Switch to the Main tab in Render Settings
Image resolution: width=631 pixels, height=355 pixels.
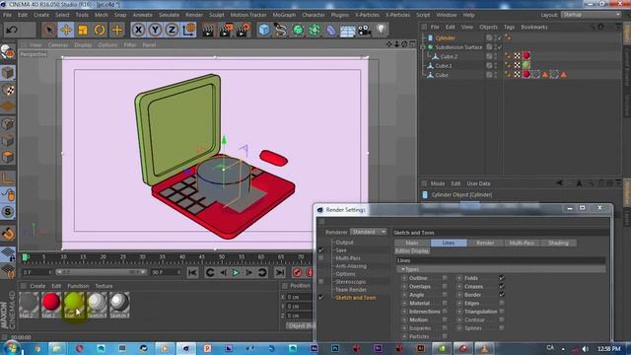[412, 243]
